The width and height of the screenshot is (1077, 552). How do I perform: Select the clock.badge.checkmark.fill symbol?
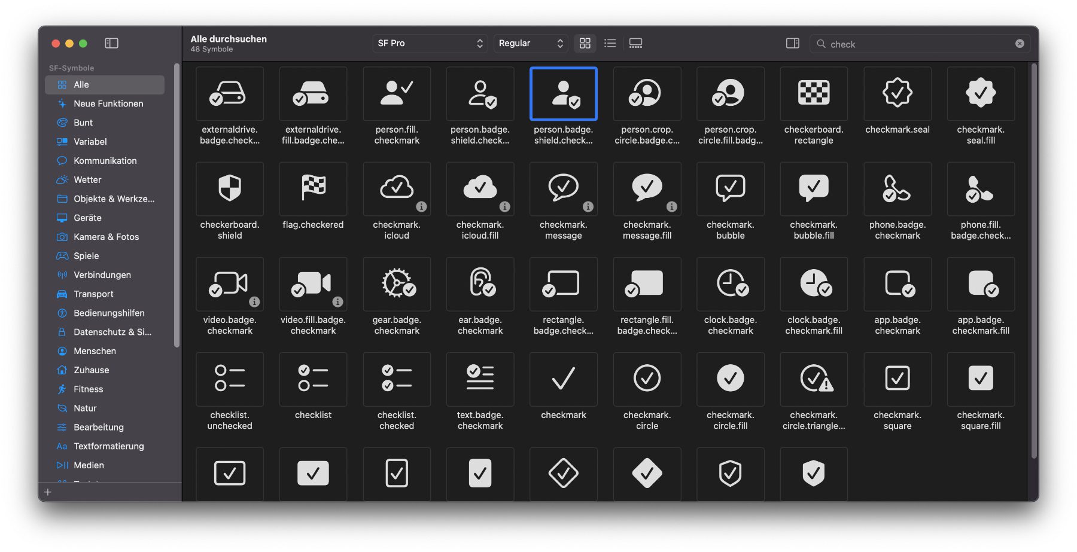click(x=814, y=284)
